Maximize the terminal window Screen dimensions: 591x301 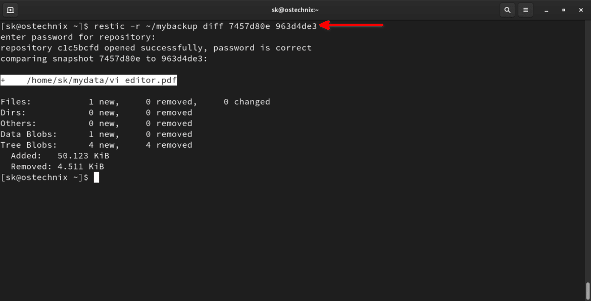pyautogui.click(x=564, y=10)
